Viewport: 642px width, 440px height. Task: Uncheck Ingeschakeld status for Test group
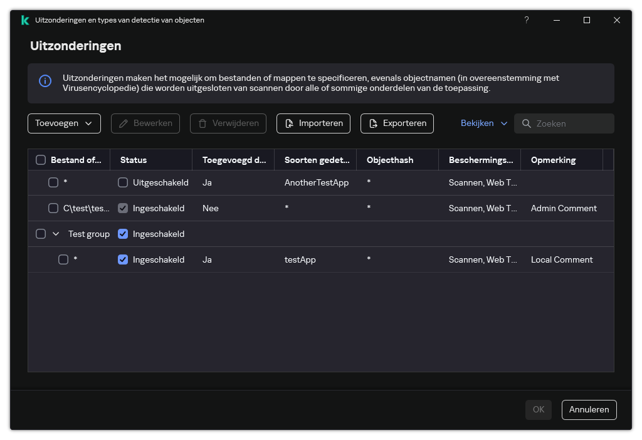point(123,234)
